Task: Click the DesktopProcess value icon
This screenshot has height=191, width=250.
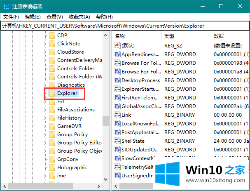Action: pos(117,80)
